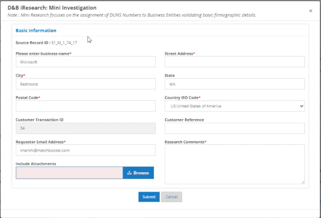Close the Mini Investigation dialog
321x218 pixels.
click(x=311, y=11)
